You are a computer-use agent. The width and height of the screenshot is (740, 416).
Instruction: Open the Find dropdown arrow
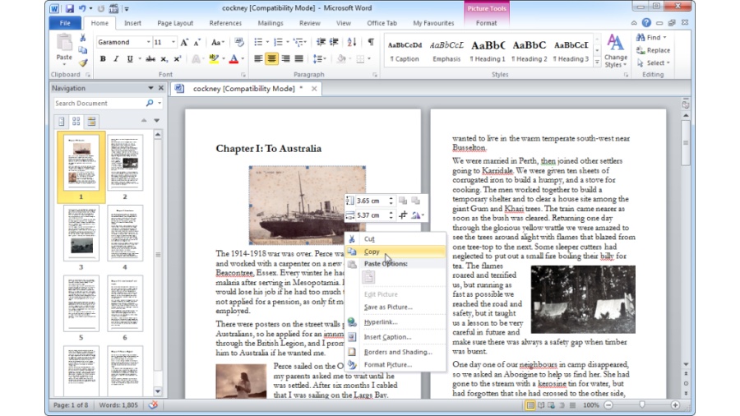click(664, 37)
